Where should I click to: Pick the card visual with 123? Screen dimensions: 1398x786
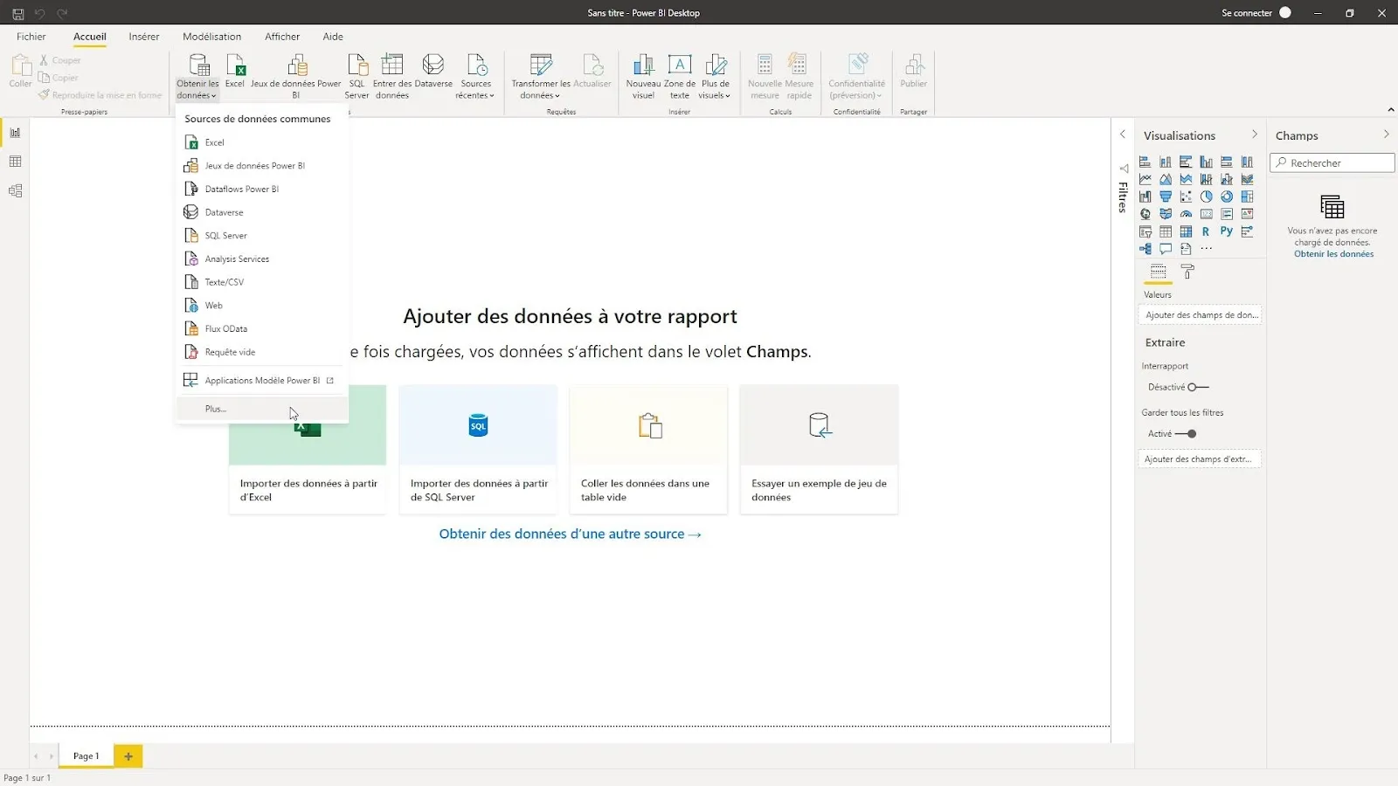click(x=1206, y=214)
